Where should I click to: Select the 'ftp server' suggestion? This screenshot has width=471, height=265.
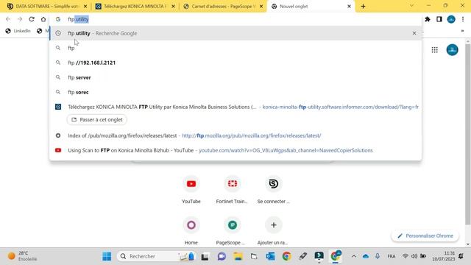[x=235, y=77]
